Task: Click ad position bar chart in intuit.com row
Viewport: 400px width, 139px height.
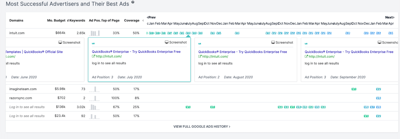Action: click(x=94, y=33)
